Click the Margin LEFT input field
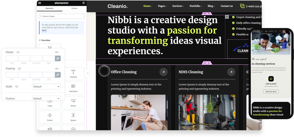The width and height of the screenshot is (294, 137). click(49, 58)
